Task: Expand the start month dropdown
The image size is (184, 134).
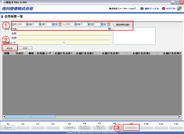Action: point(40,25)
